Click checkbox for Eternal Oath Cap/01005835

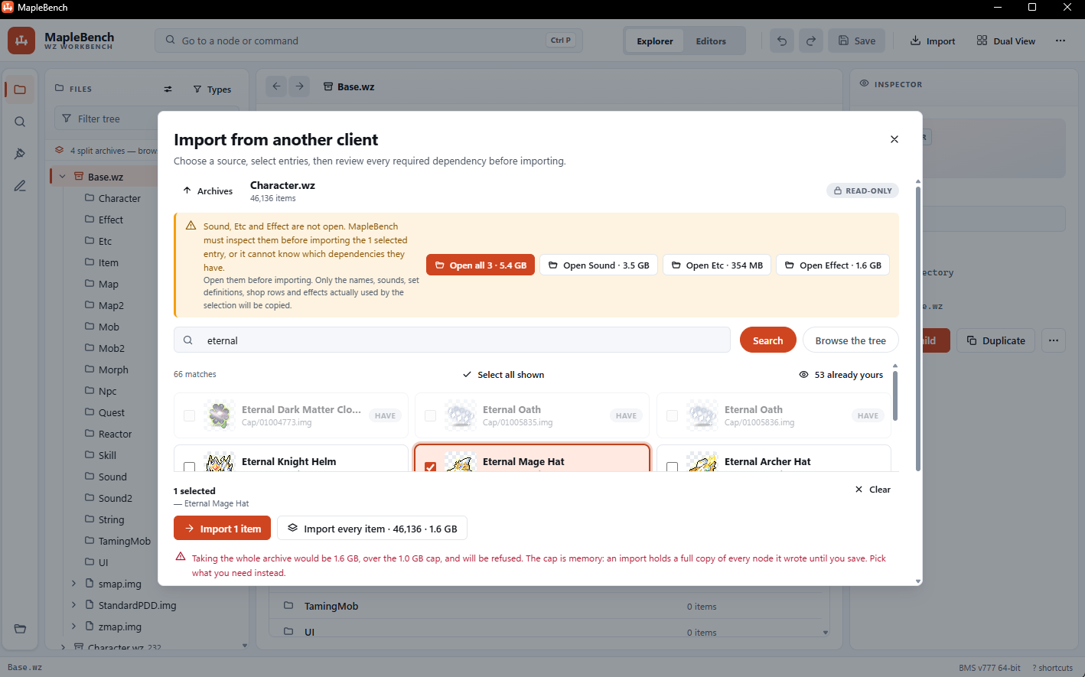430,415
